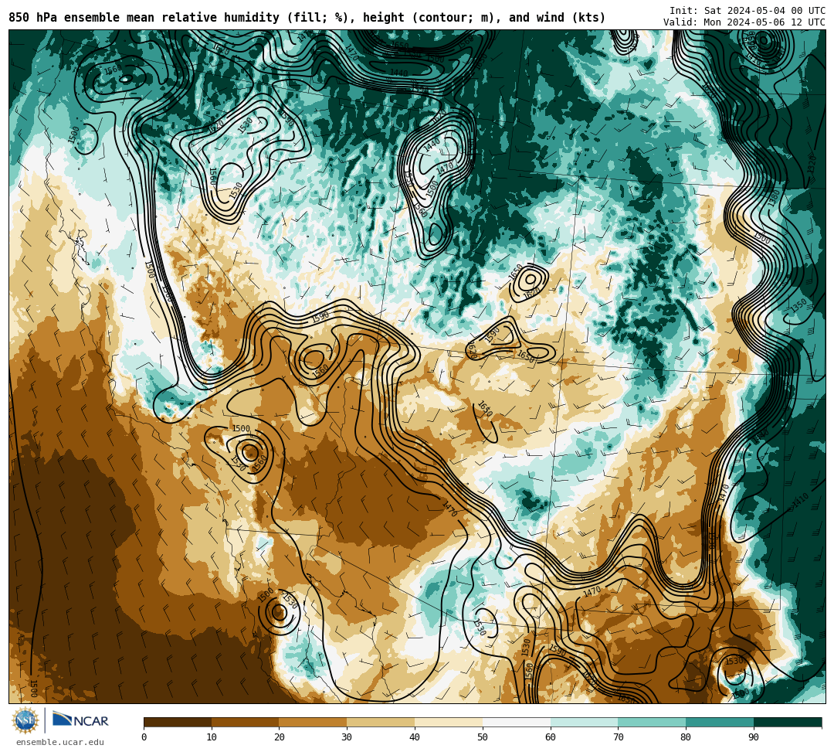The image size is (834, 752).
Task: Click colorbar tick label 50
Action: [x=483, y=737]
